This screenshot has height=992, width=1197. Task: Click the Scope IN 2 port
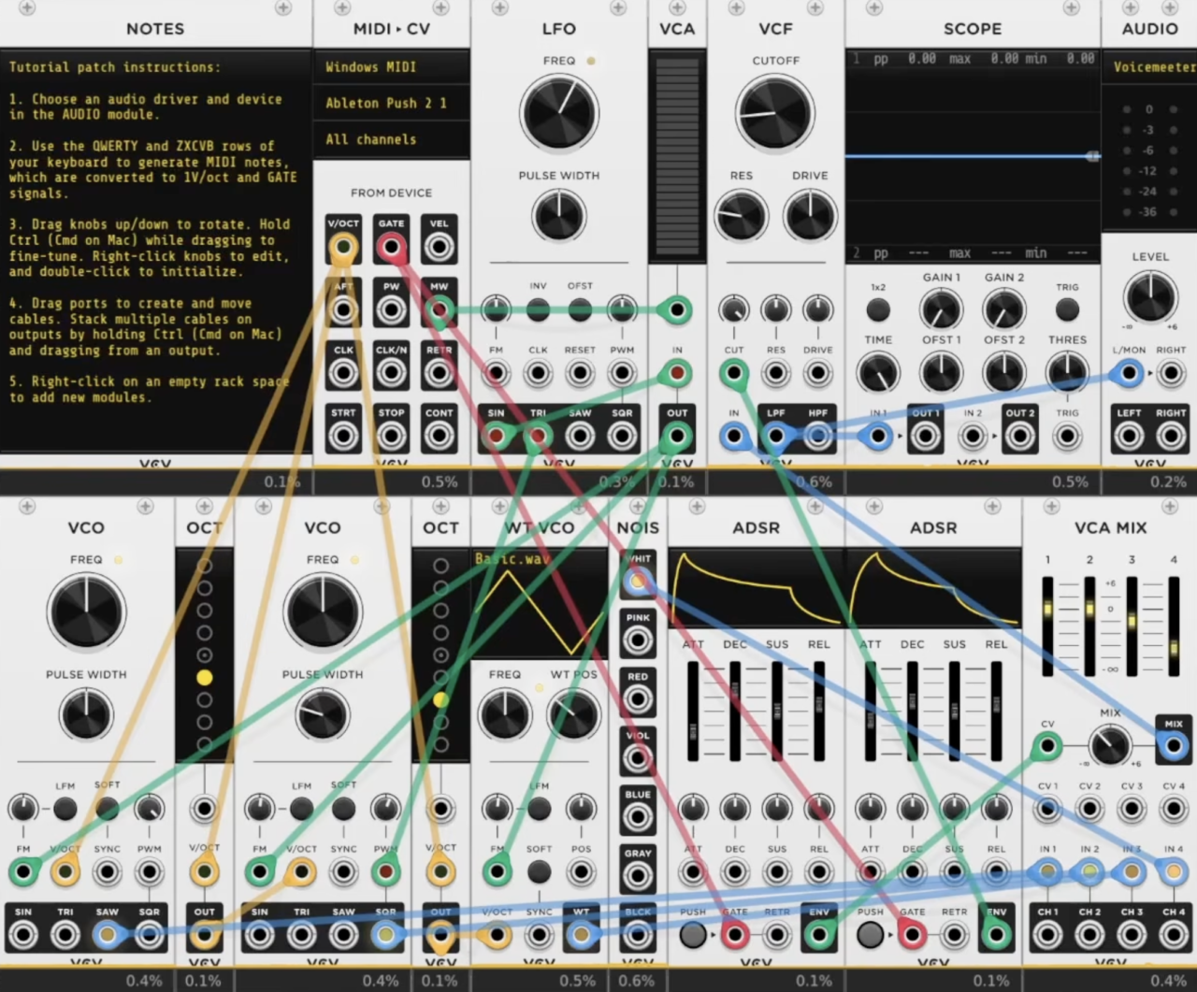pos(973,436)
